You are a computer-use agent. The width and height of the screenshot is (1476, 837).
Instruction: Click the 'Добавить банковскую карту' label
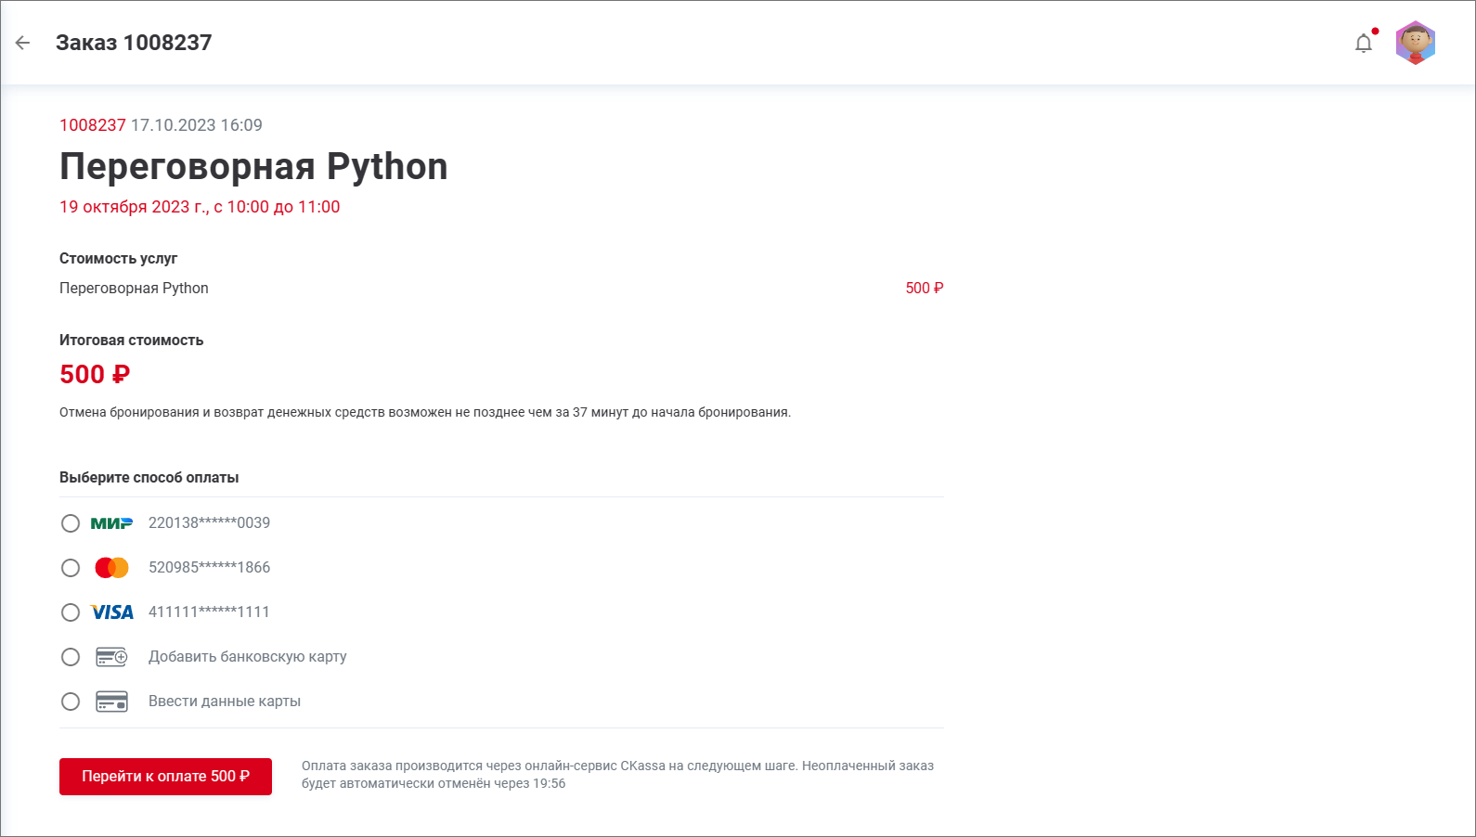[x=247, y=657]
